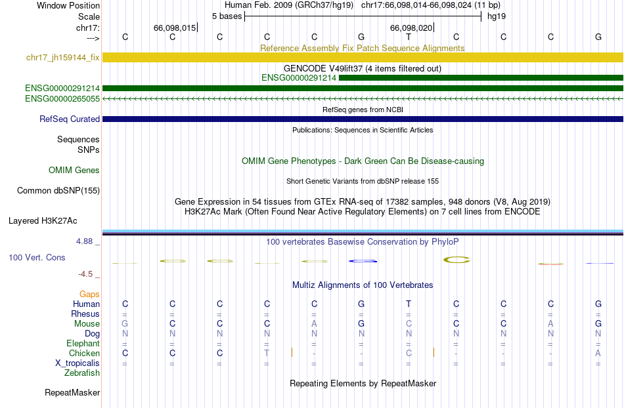Open Multiz Alignments of 100 Vertebrates title

(x=363, y=285)
